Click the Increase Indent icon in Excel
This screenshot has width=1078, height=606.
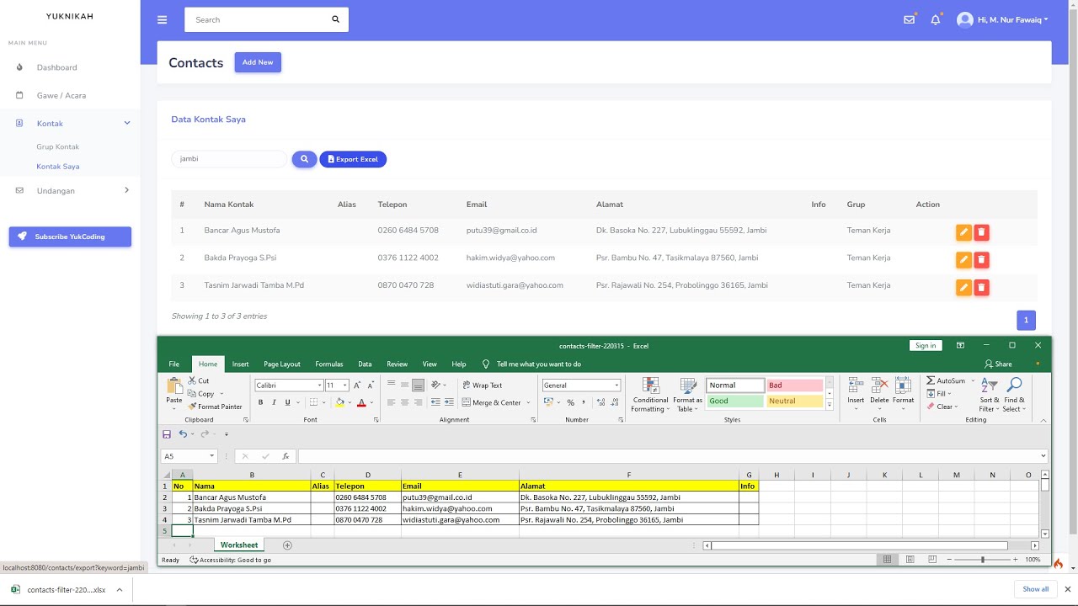(x=448, y=402)
